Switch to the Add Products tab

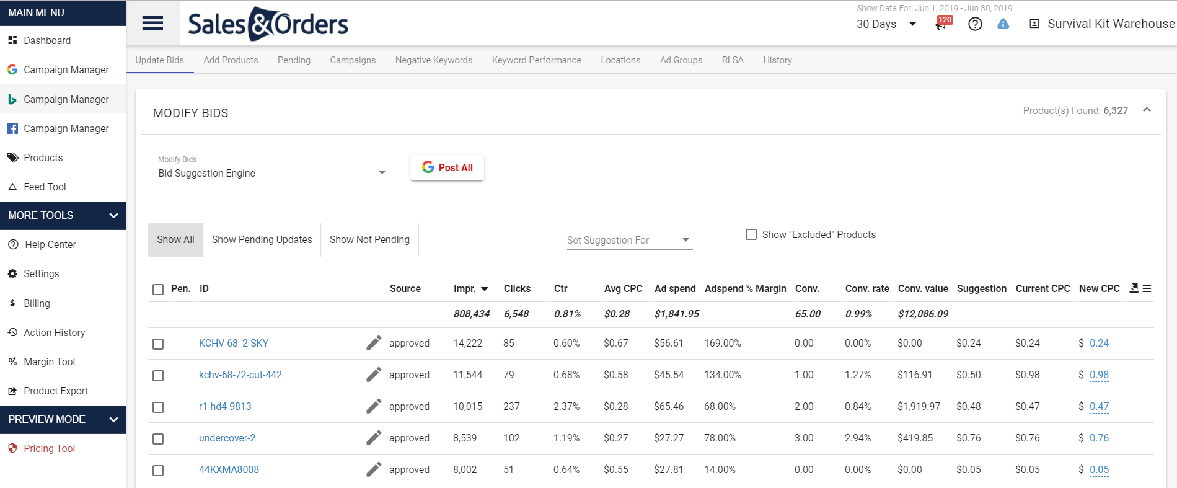click(231, 60)
